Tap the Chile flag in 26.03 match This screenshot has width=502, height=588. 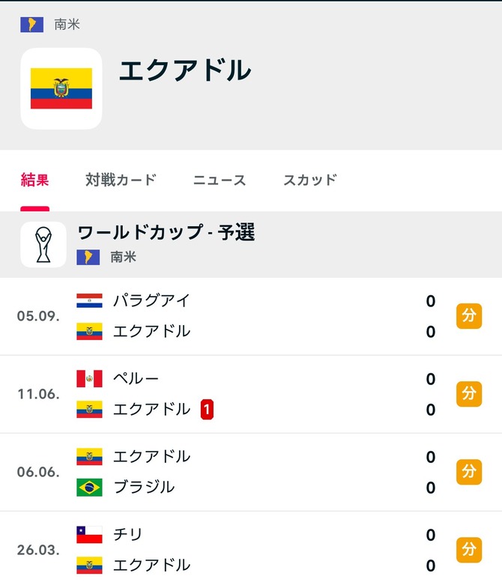(x=89, y=534)
